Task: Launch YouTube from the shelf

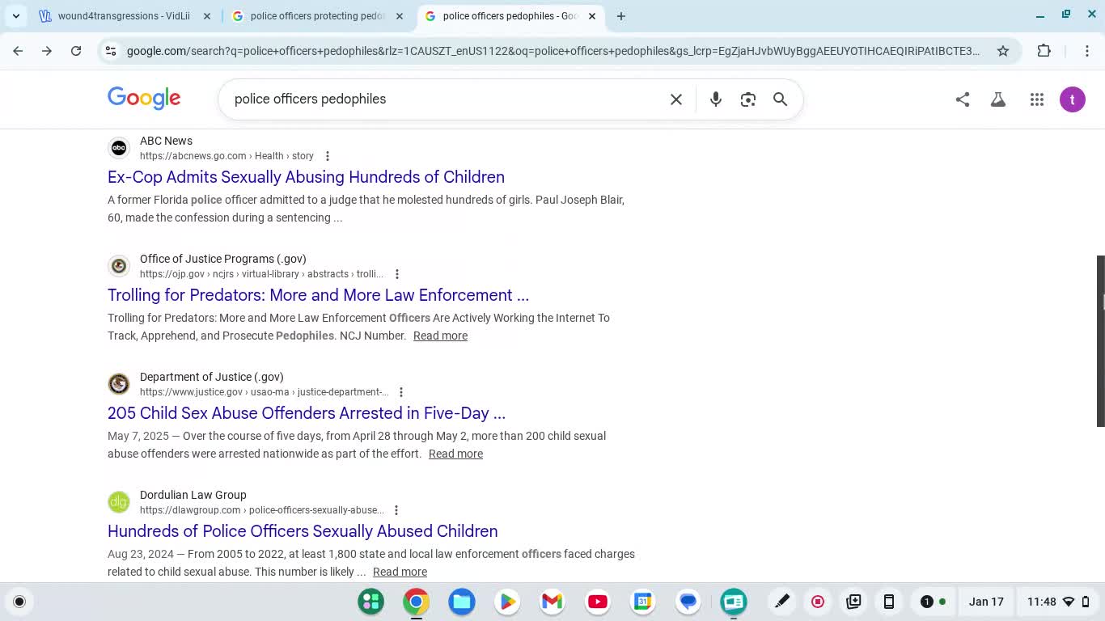Action: 597,602
